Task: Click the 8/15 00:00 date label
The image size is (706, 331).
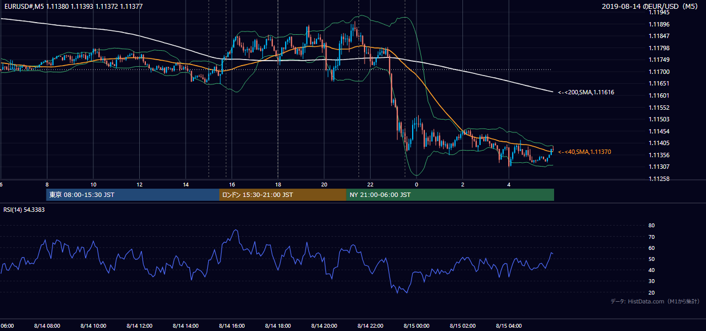Action: (x=417, y=326)
